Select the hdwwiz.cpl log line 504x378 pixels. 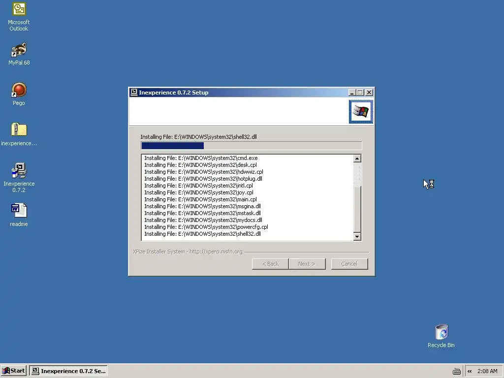pyautogui.click(x=204, y=172)
